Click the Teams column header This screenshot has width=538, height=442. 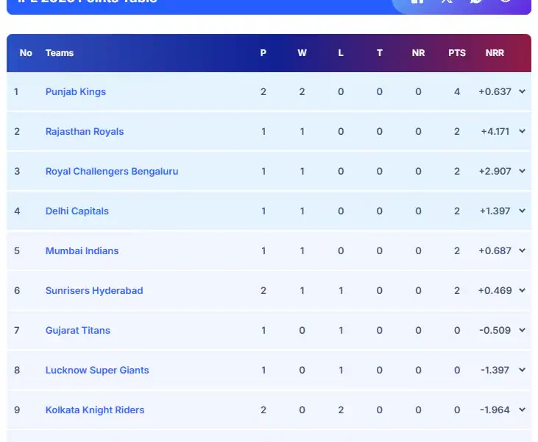tap(60, 53)
